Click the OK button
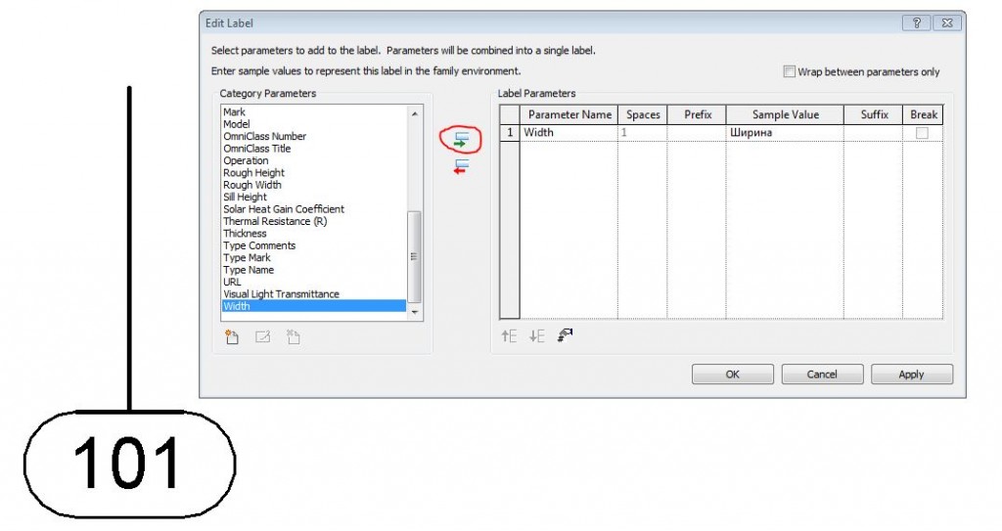This screenshot has width=1002, height=531. (732, 375)
